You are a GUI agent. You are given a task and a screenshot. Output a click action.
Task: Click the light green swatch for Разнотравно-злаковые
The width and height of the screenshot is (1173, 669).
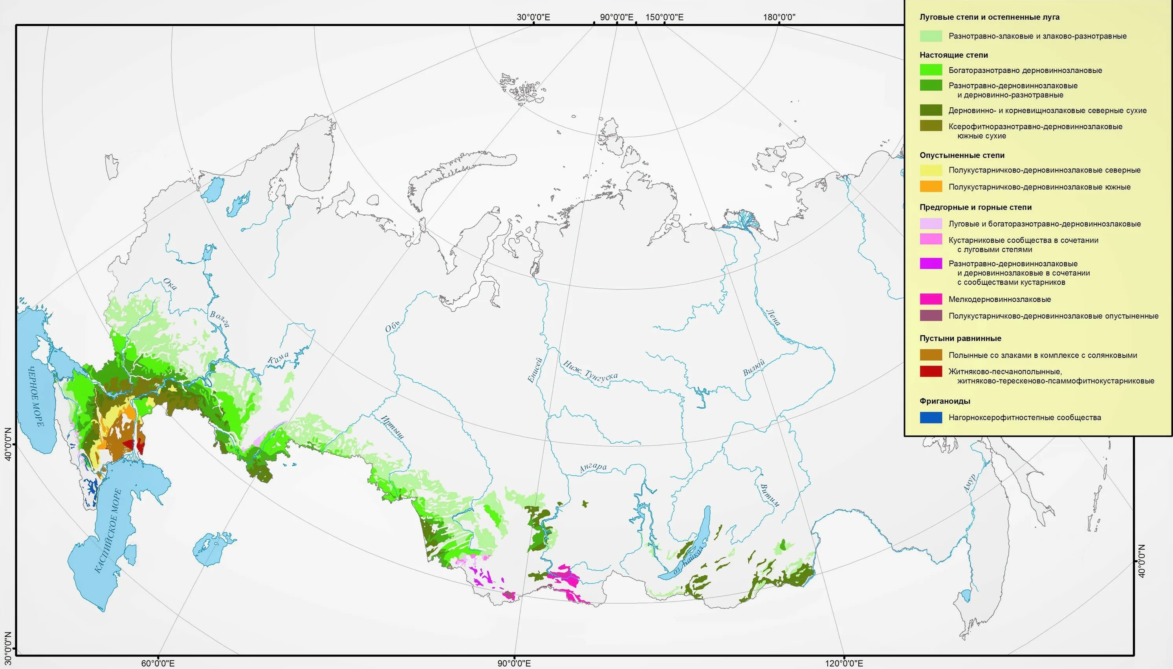pos(931,36)
